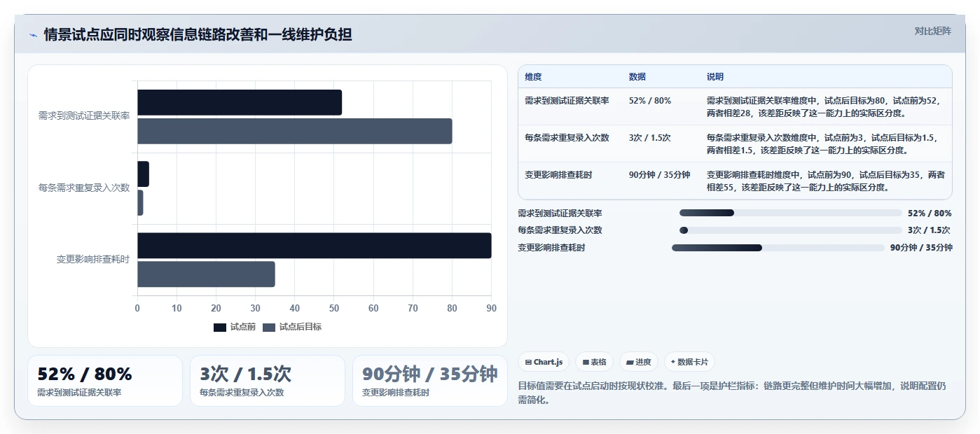Click the 90分钟 / 35分钟 data card

click(430, 381)
